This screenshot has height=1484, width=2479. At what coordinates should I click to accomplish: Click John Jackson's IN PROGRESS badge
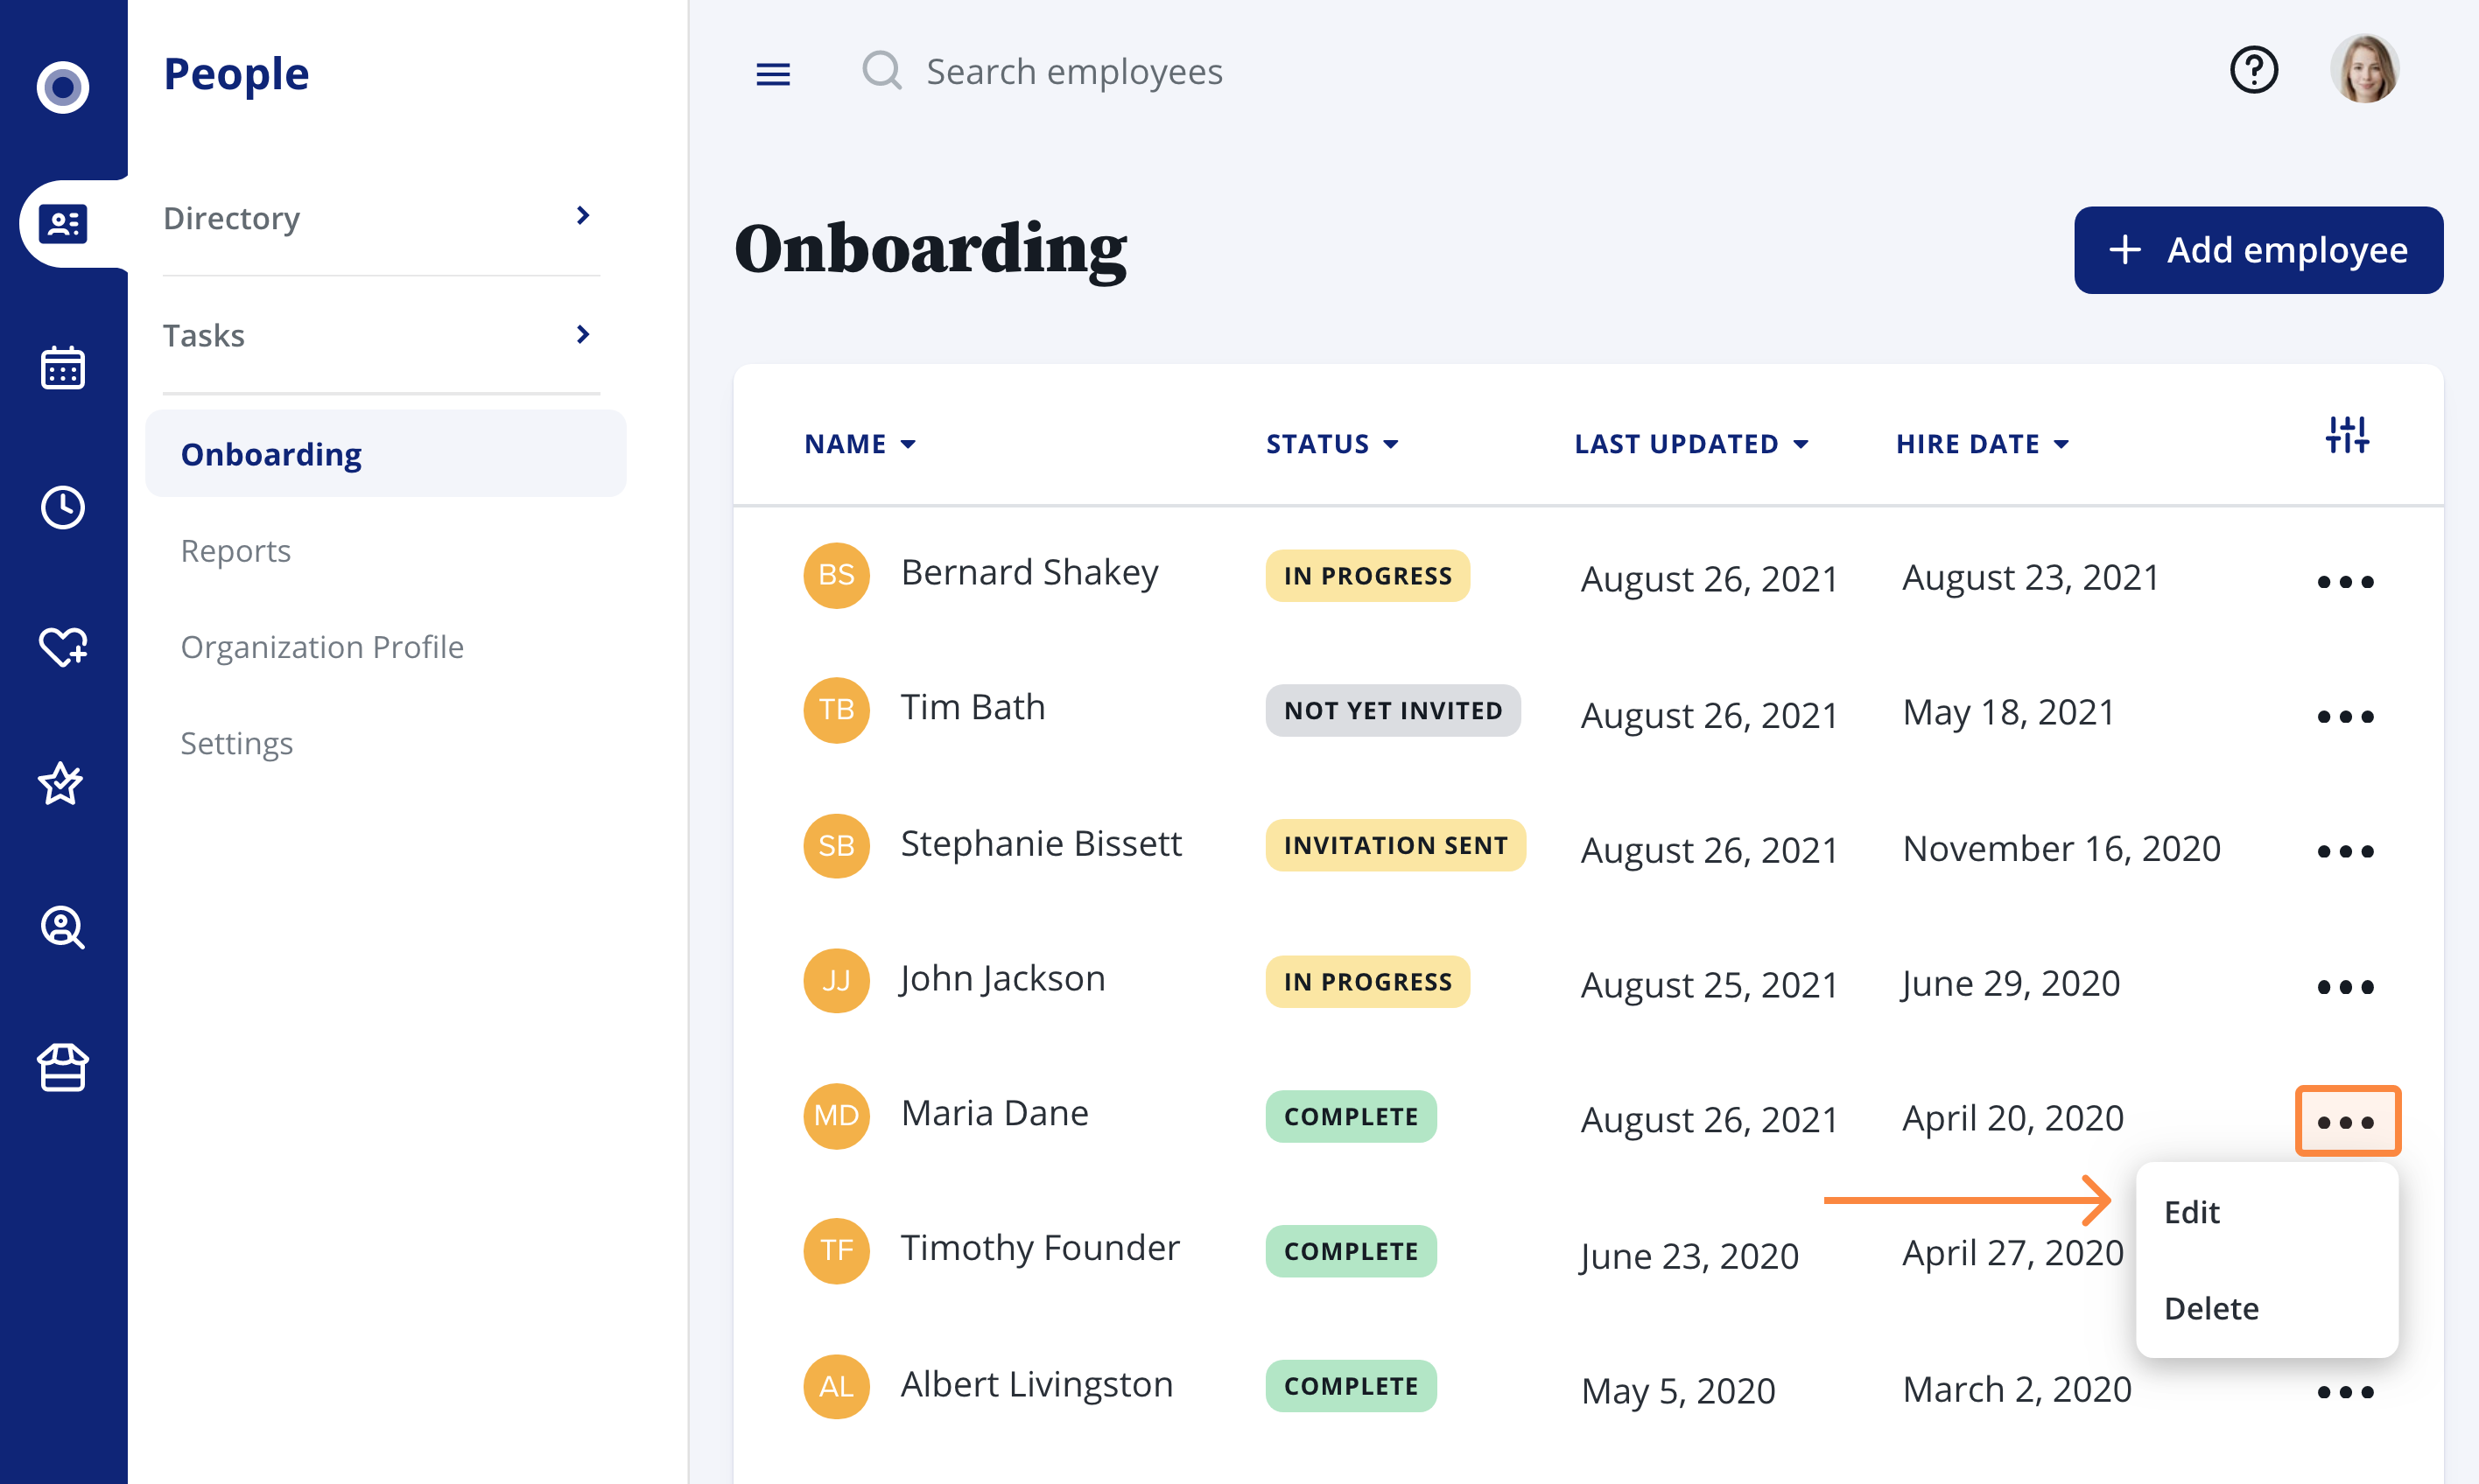[1367, 982]
